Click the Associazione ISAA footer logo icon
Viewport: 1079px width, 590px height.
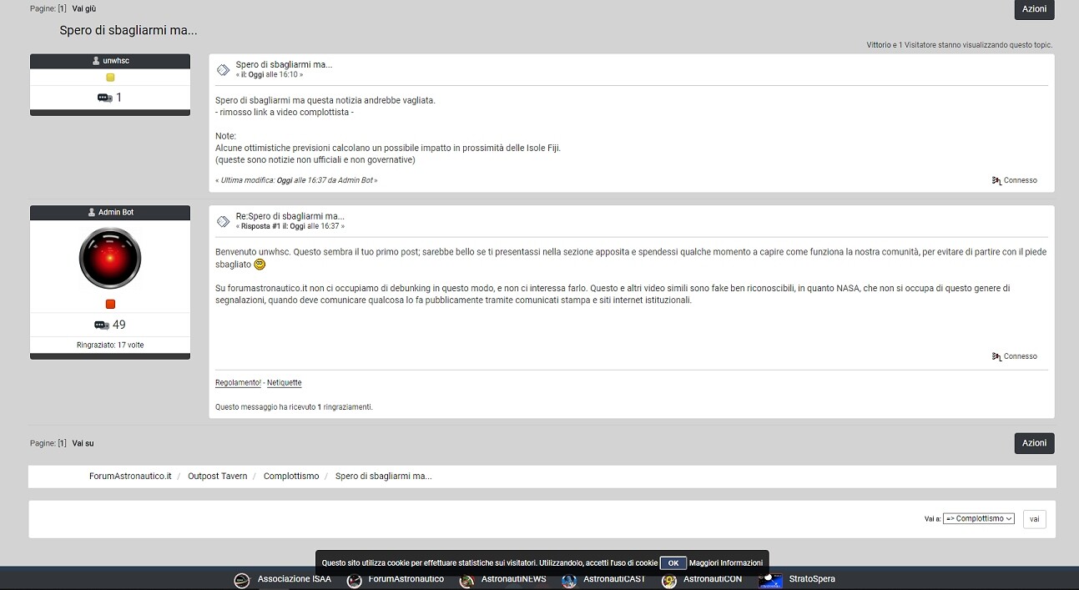[242, 581]
